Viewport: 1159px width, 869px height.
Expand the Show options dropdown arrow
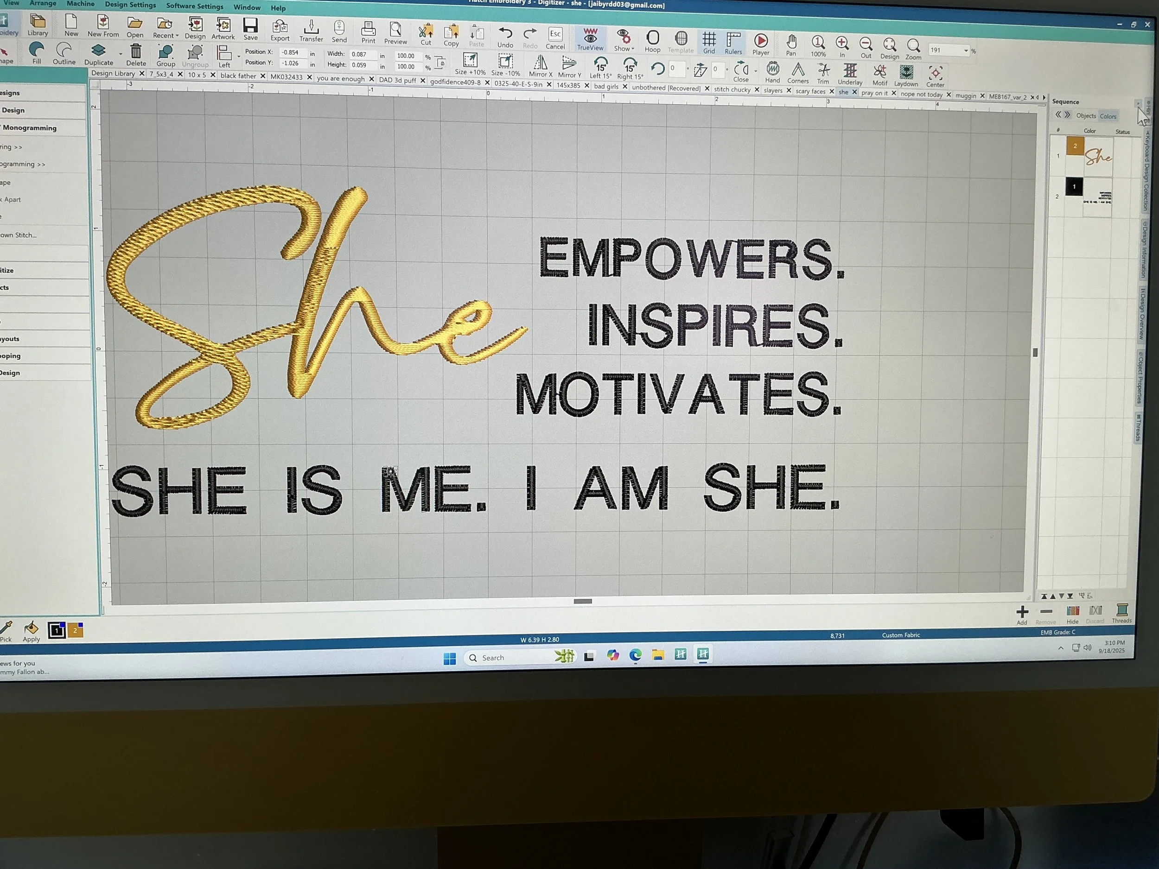(x=633, y=49)
